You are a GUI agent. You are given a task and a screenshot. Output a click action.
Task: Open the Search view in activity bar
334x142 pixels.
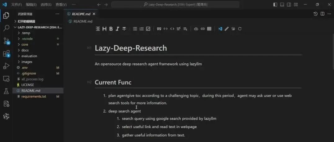[6, 28]
